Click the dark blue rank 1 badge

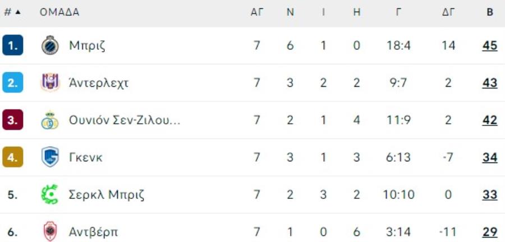pyautogui.click(x=12, y=45)
